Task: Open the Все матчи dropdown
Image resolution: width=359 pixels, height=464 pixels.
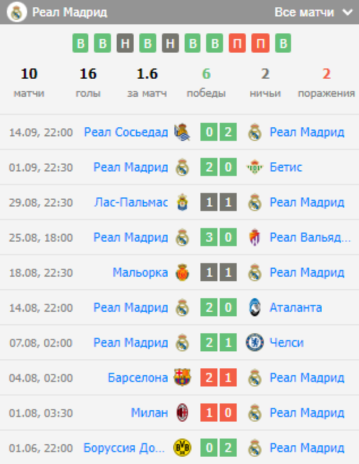Action: [313, 12]
